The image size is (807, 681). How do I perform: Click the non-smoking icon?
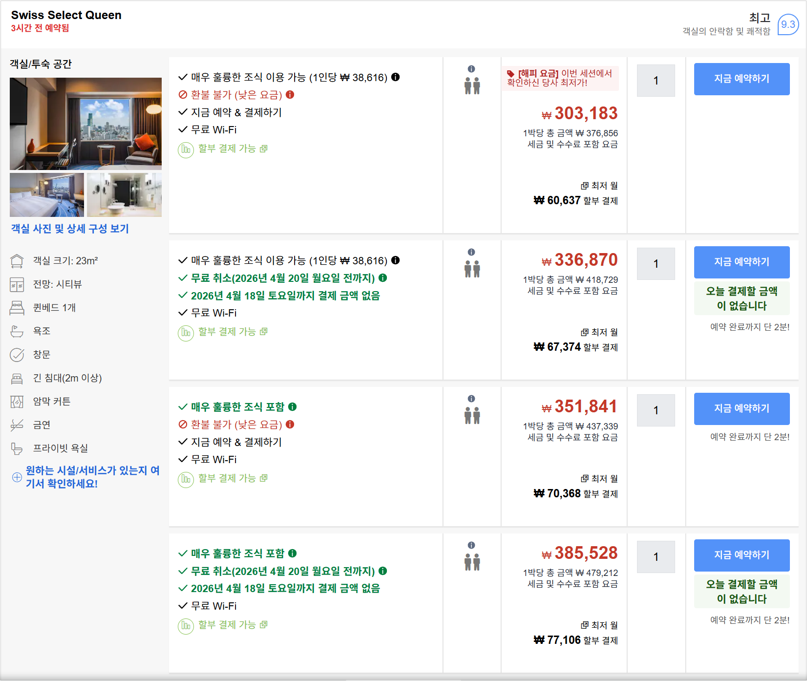coord(17,425)
